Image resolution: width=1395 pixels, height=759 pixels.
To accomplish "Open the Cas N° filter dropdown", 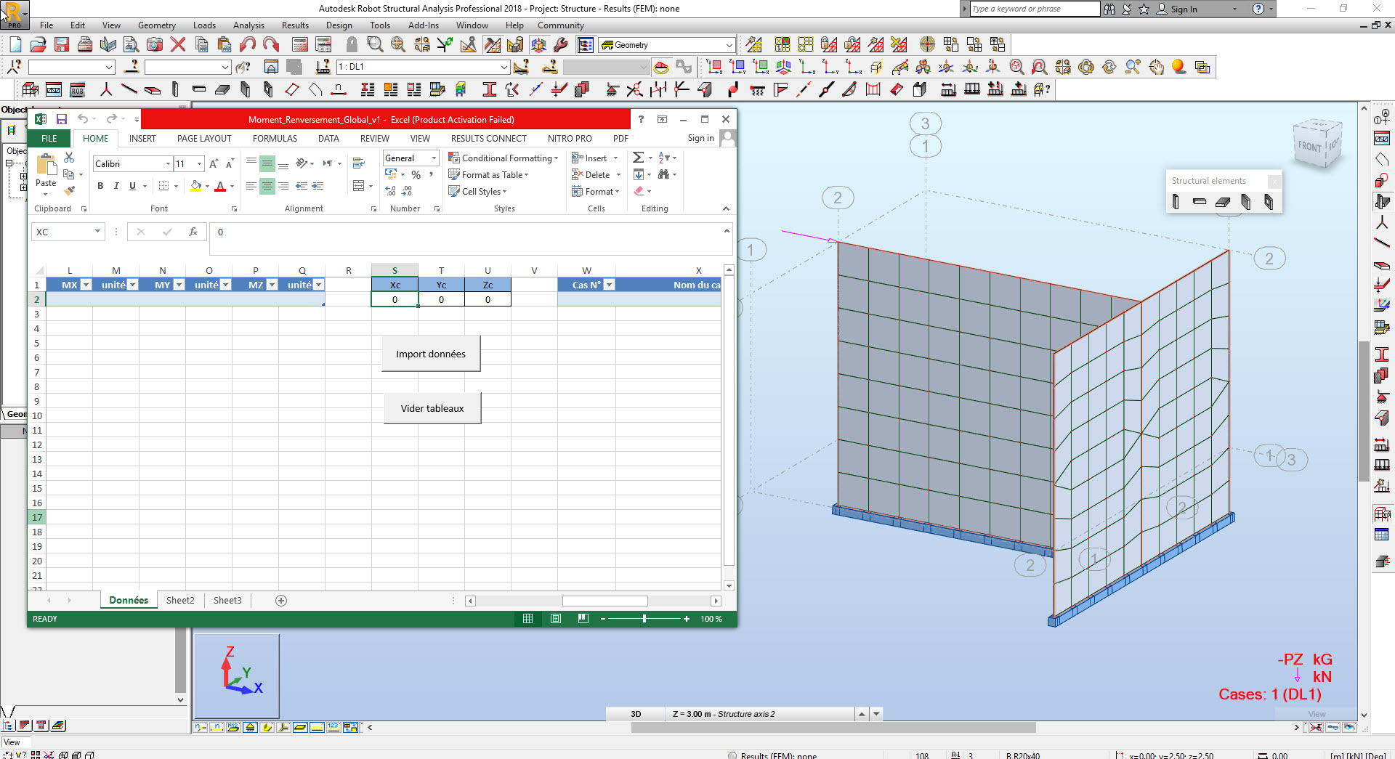I will pyautogui.click(x=610, y=285).
